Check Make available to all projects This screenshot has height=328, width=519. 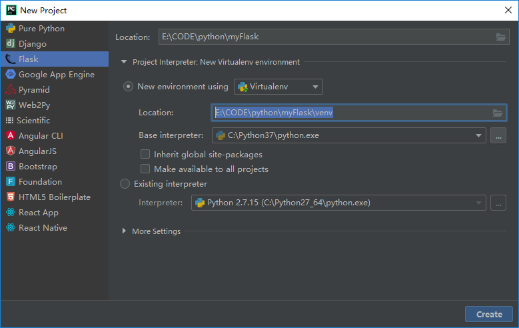(145, 169)
